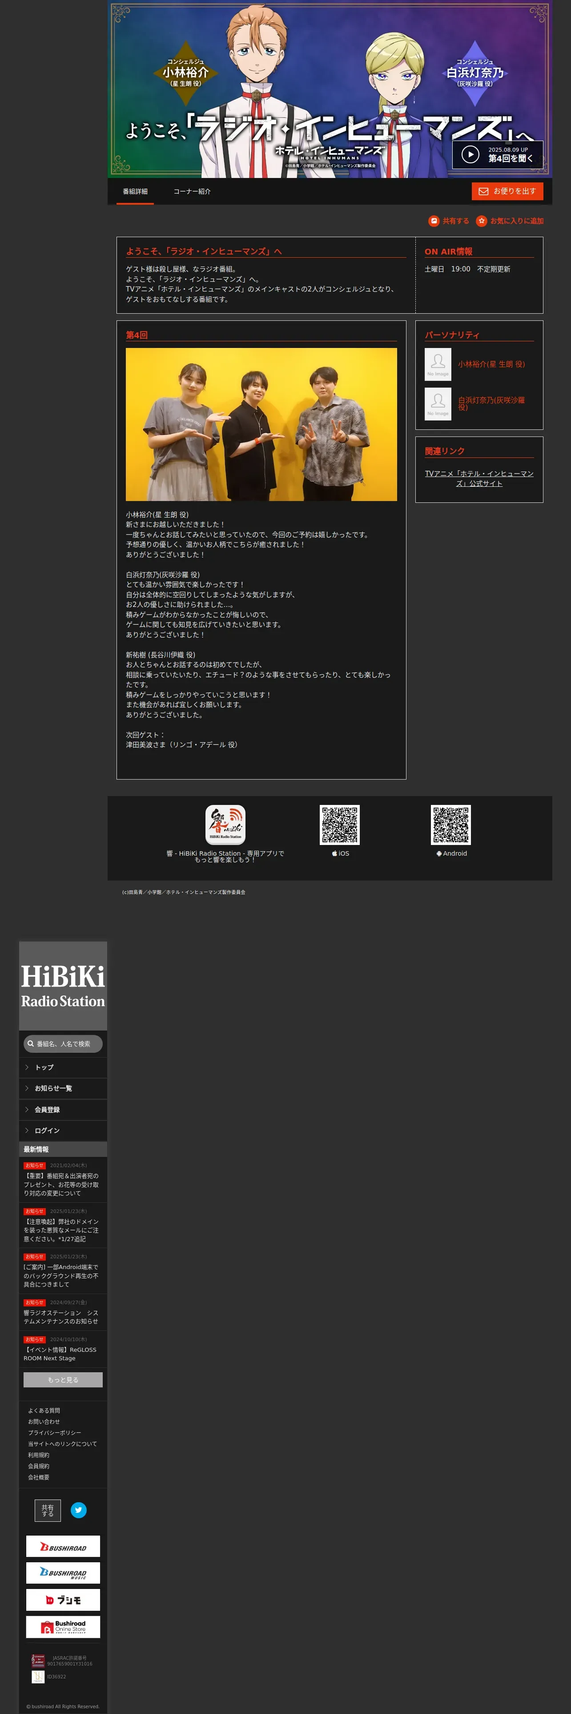571x1714 pixels.
Task: Click the HiBiKi Radio Station sidebar logo
Action: point(63,986)
